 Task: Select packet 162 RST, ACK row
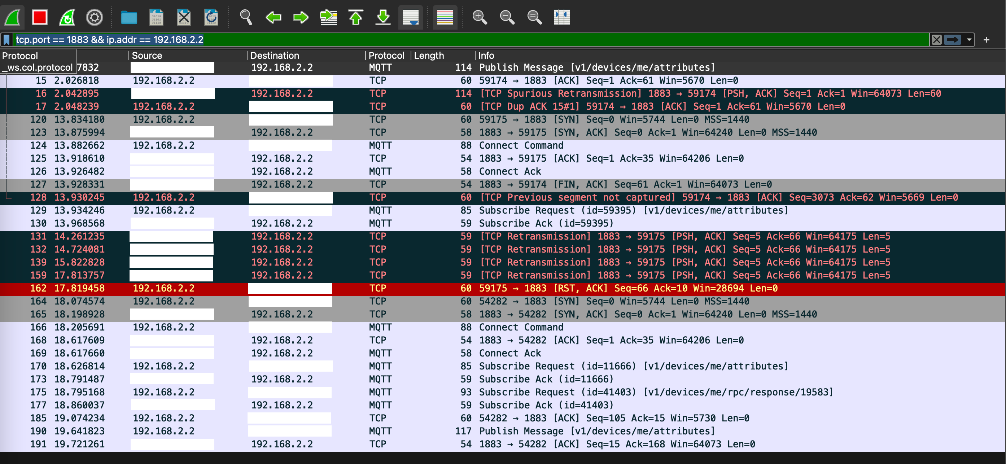[x=503, y=288]
